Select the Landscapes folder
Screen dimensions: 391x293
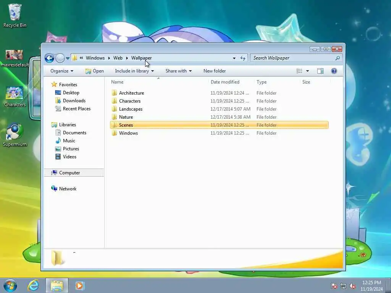pos(131,109)
